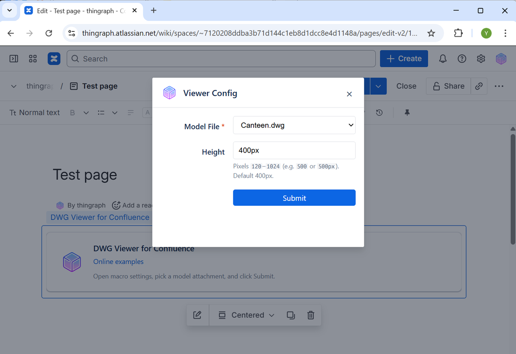The image size is (516, 354).
Task: Toggle the Confluence sidebar panel icon
Action: [14, 59]
